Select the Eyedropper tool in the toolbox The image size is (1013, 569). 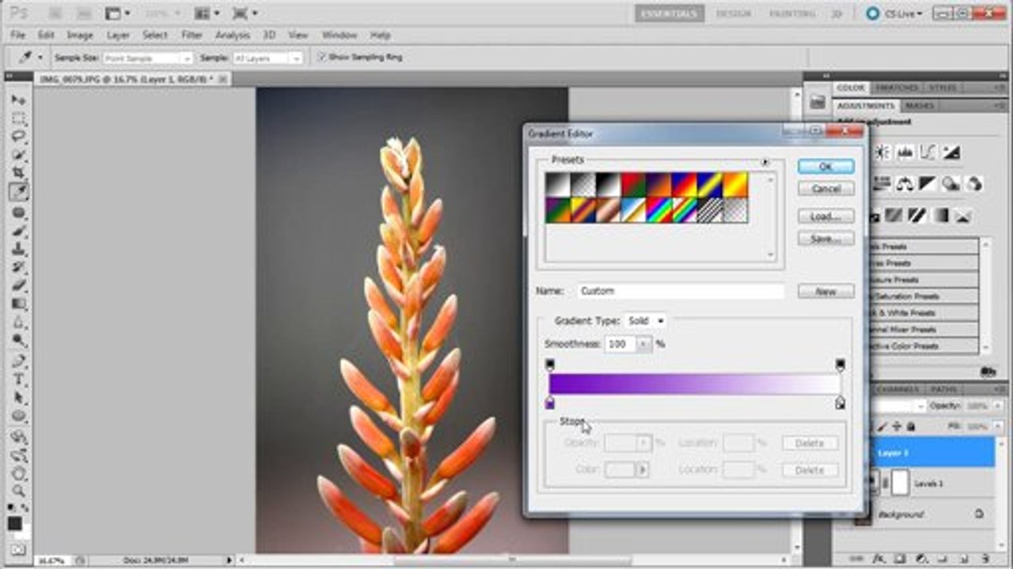(18, 192)
